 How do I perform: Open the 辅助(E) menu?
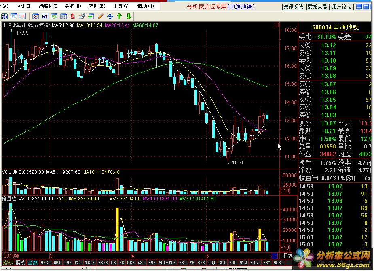tap(97, 6)
